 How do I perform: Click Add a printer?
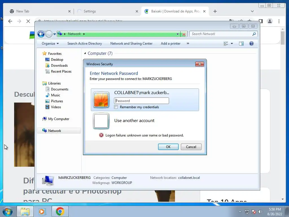click(x=170, y=44)
